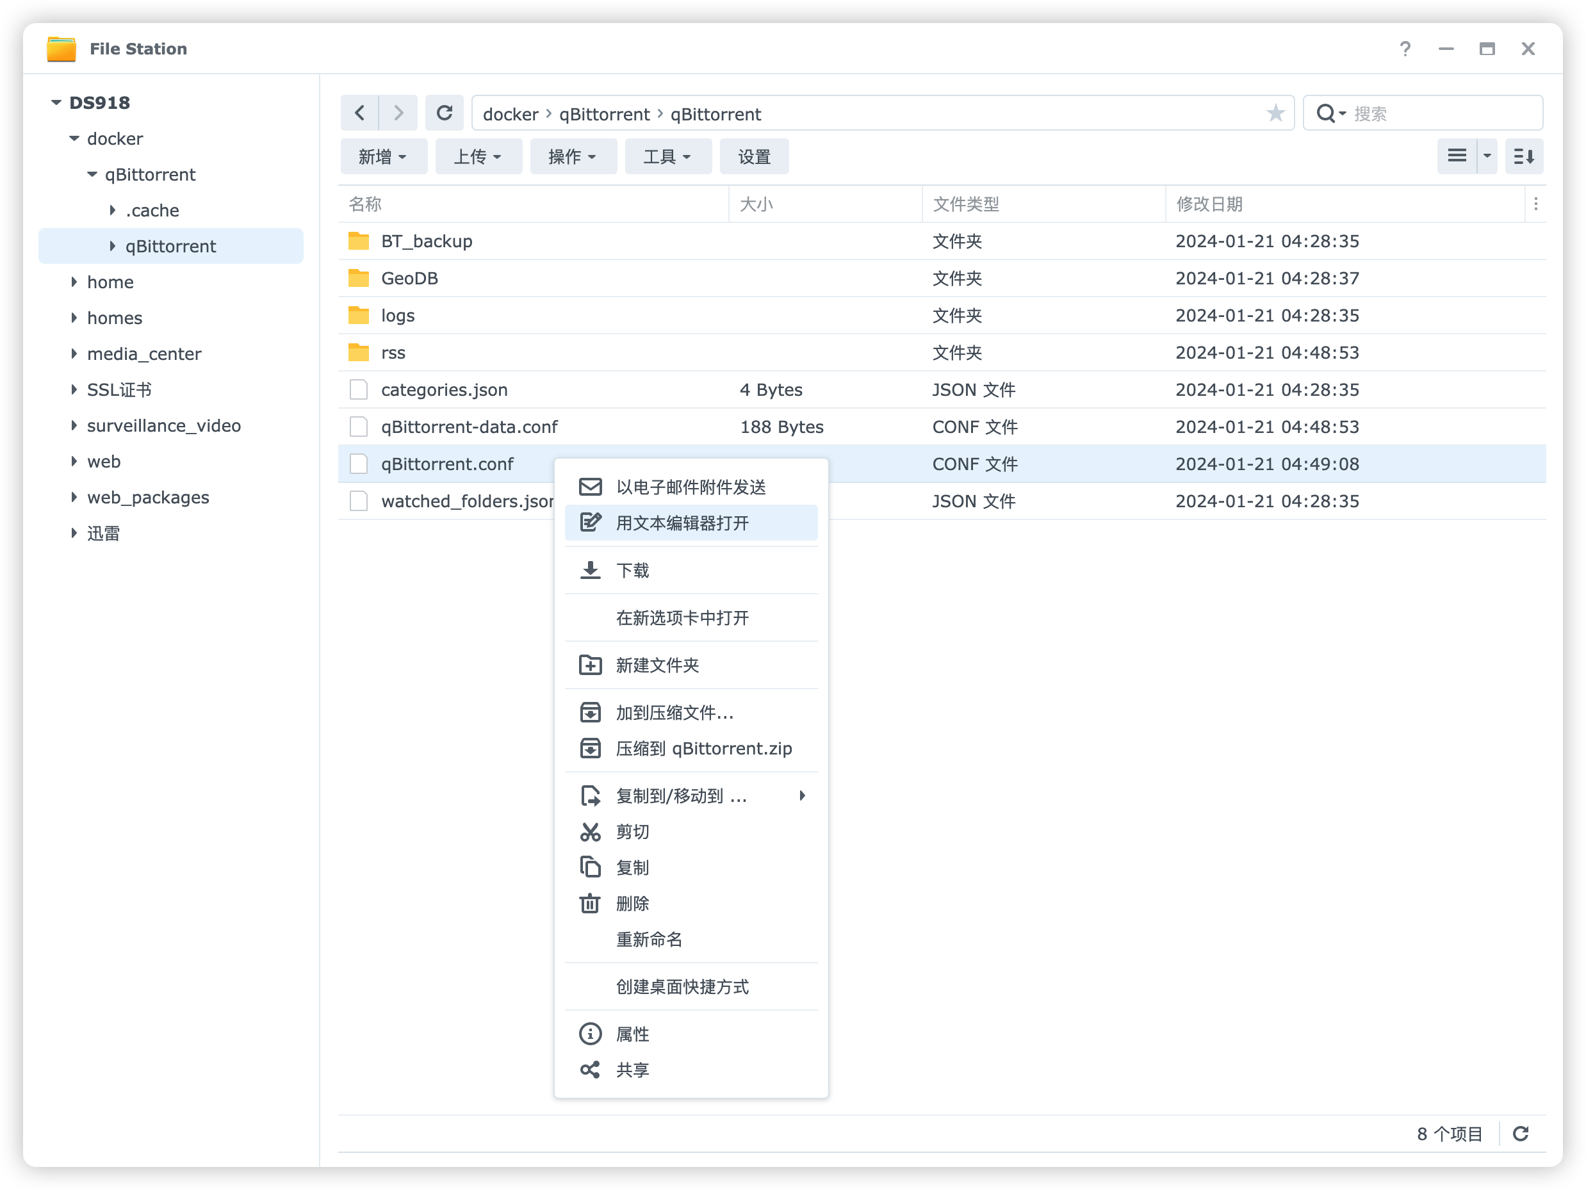Click the 设置 button
This screenshot has height=1190, width=1586.
coord(753,156)
